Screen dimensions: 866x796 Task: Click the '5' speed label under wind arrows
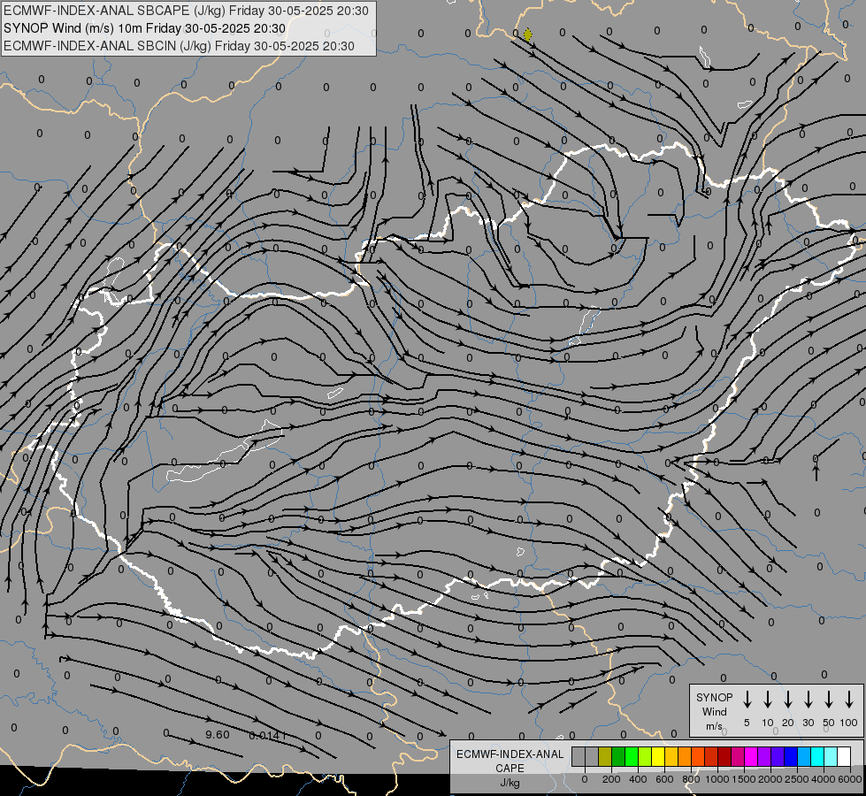(x=747, y=723)
